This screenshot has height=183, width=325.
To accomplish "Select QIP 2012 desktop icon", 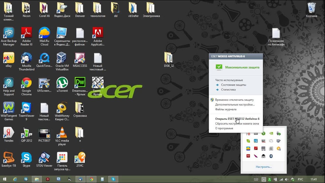I will 26,135.
